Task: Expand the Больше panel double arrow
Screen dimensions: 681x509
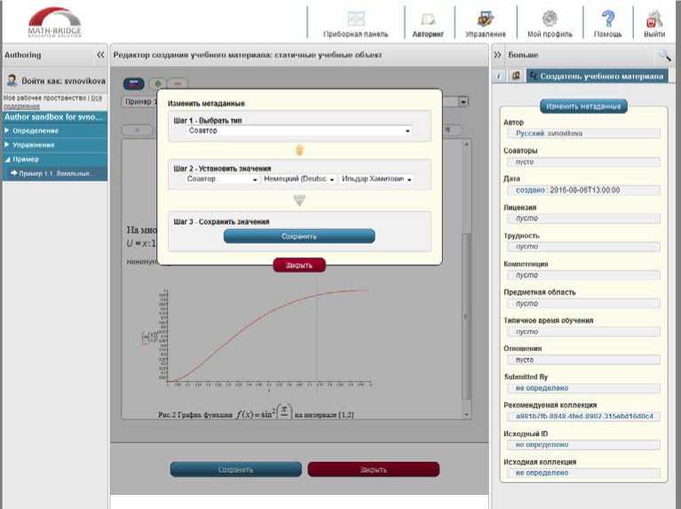Action: [497, 55]
